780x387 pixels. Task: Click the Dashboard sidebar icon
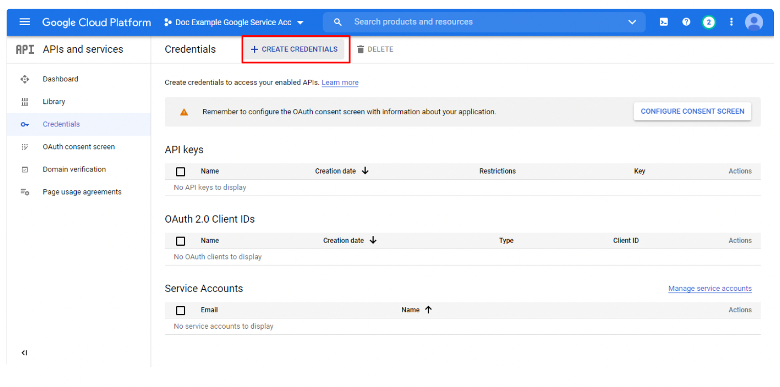(x=25, y=79)
